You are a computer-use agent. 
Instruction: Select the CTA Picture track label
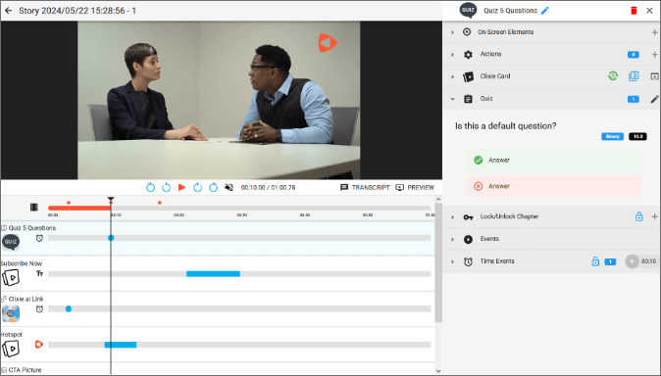click(x=25, y=370)
